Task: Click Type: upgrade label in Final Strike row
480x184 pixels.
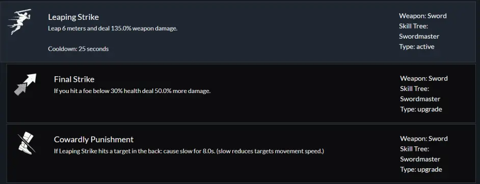Action: (421, 109)
